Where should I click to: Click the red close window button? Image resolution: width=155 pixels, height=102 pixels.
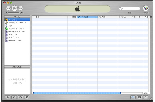coord(4,3)
